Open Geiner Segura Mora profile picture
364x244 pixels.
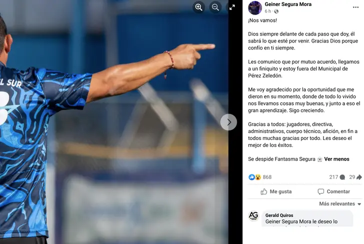255,8
